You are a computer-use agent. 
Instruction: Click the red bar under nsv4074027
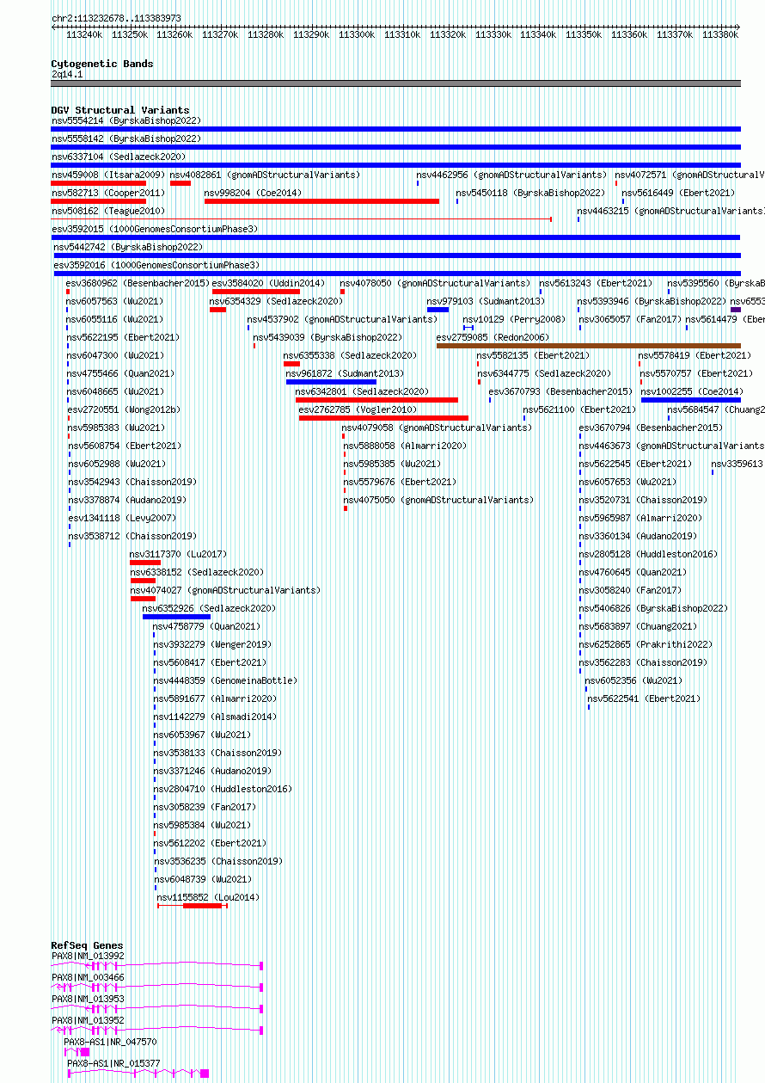point(144,599)
